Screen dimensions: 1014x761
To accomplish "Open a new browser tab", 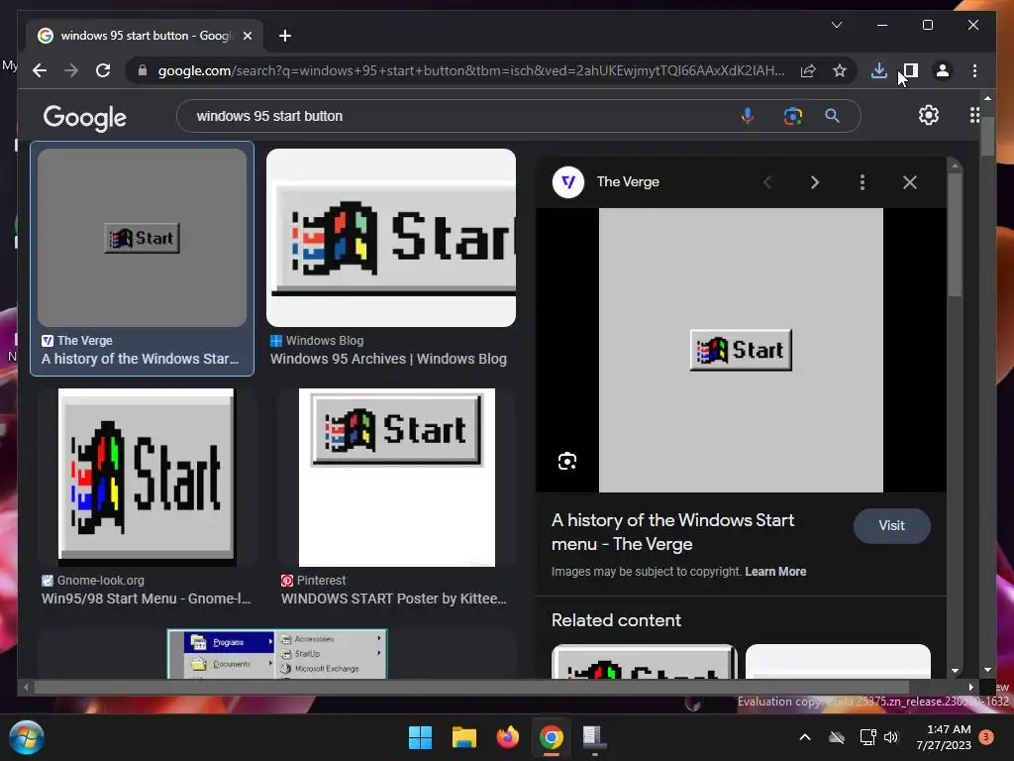I will [285, 36].
